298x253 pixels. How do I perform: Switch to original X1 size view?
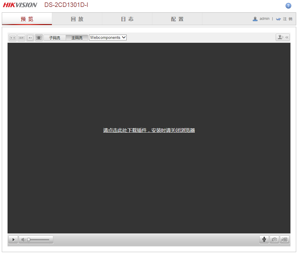[30, 38]
